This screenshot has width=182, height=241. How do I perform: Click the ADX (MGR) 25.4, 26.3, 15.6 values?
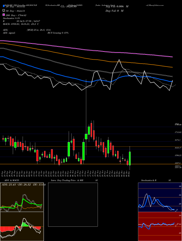point(39,30)
